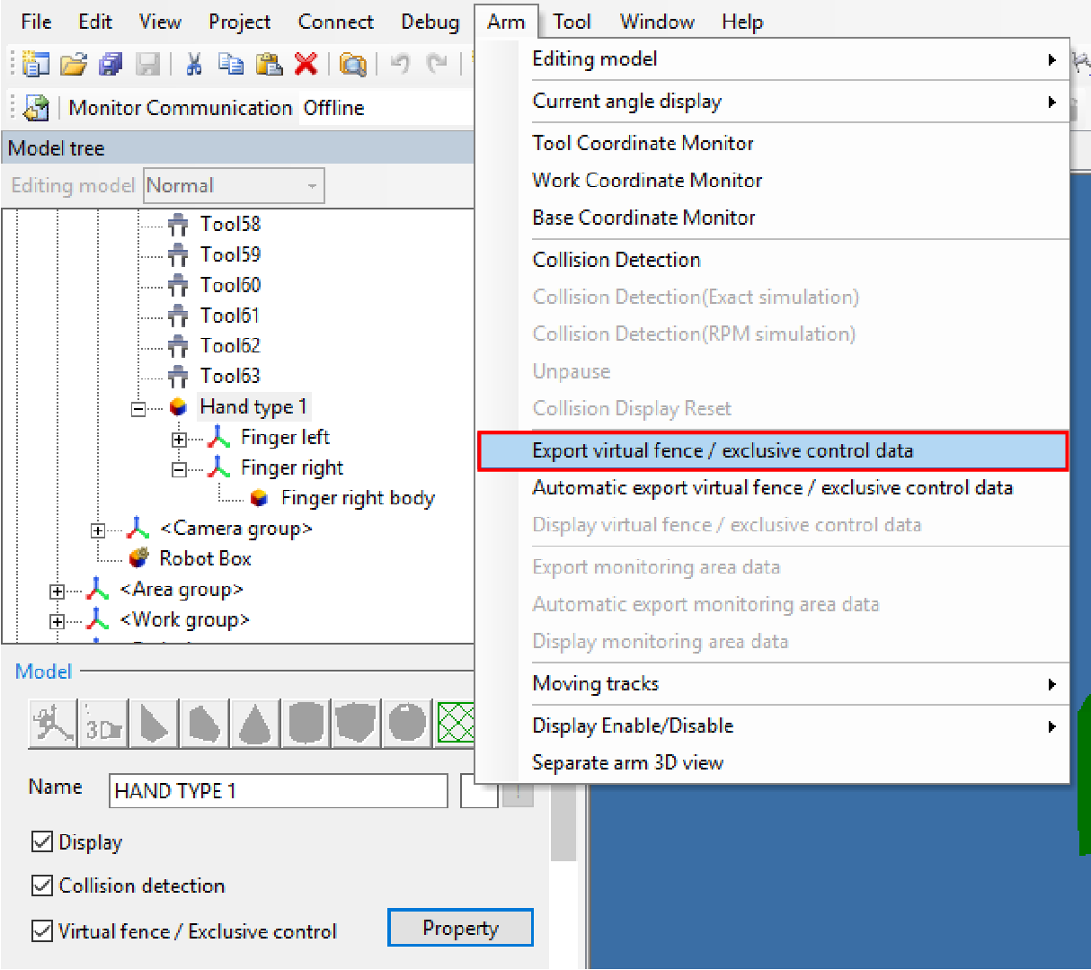Uncheck the Display checkbox
Screen dimensions: 1091x970
click(42, 841)
